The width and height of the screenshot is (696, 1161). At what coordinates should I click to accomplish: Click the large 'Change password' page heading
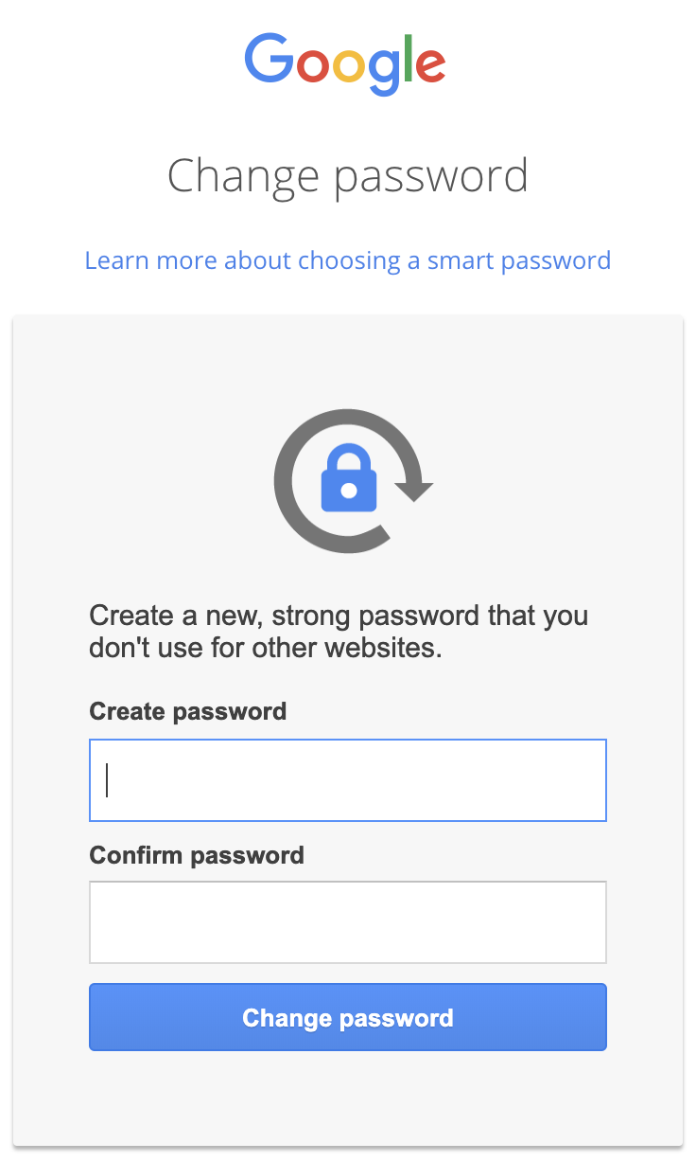pyautogui.click(x=348, y=177)
